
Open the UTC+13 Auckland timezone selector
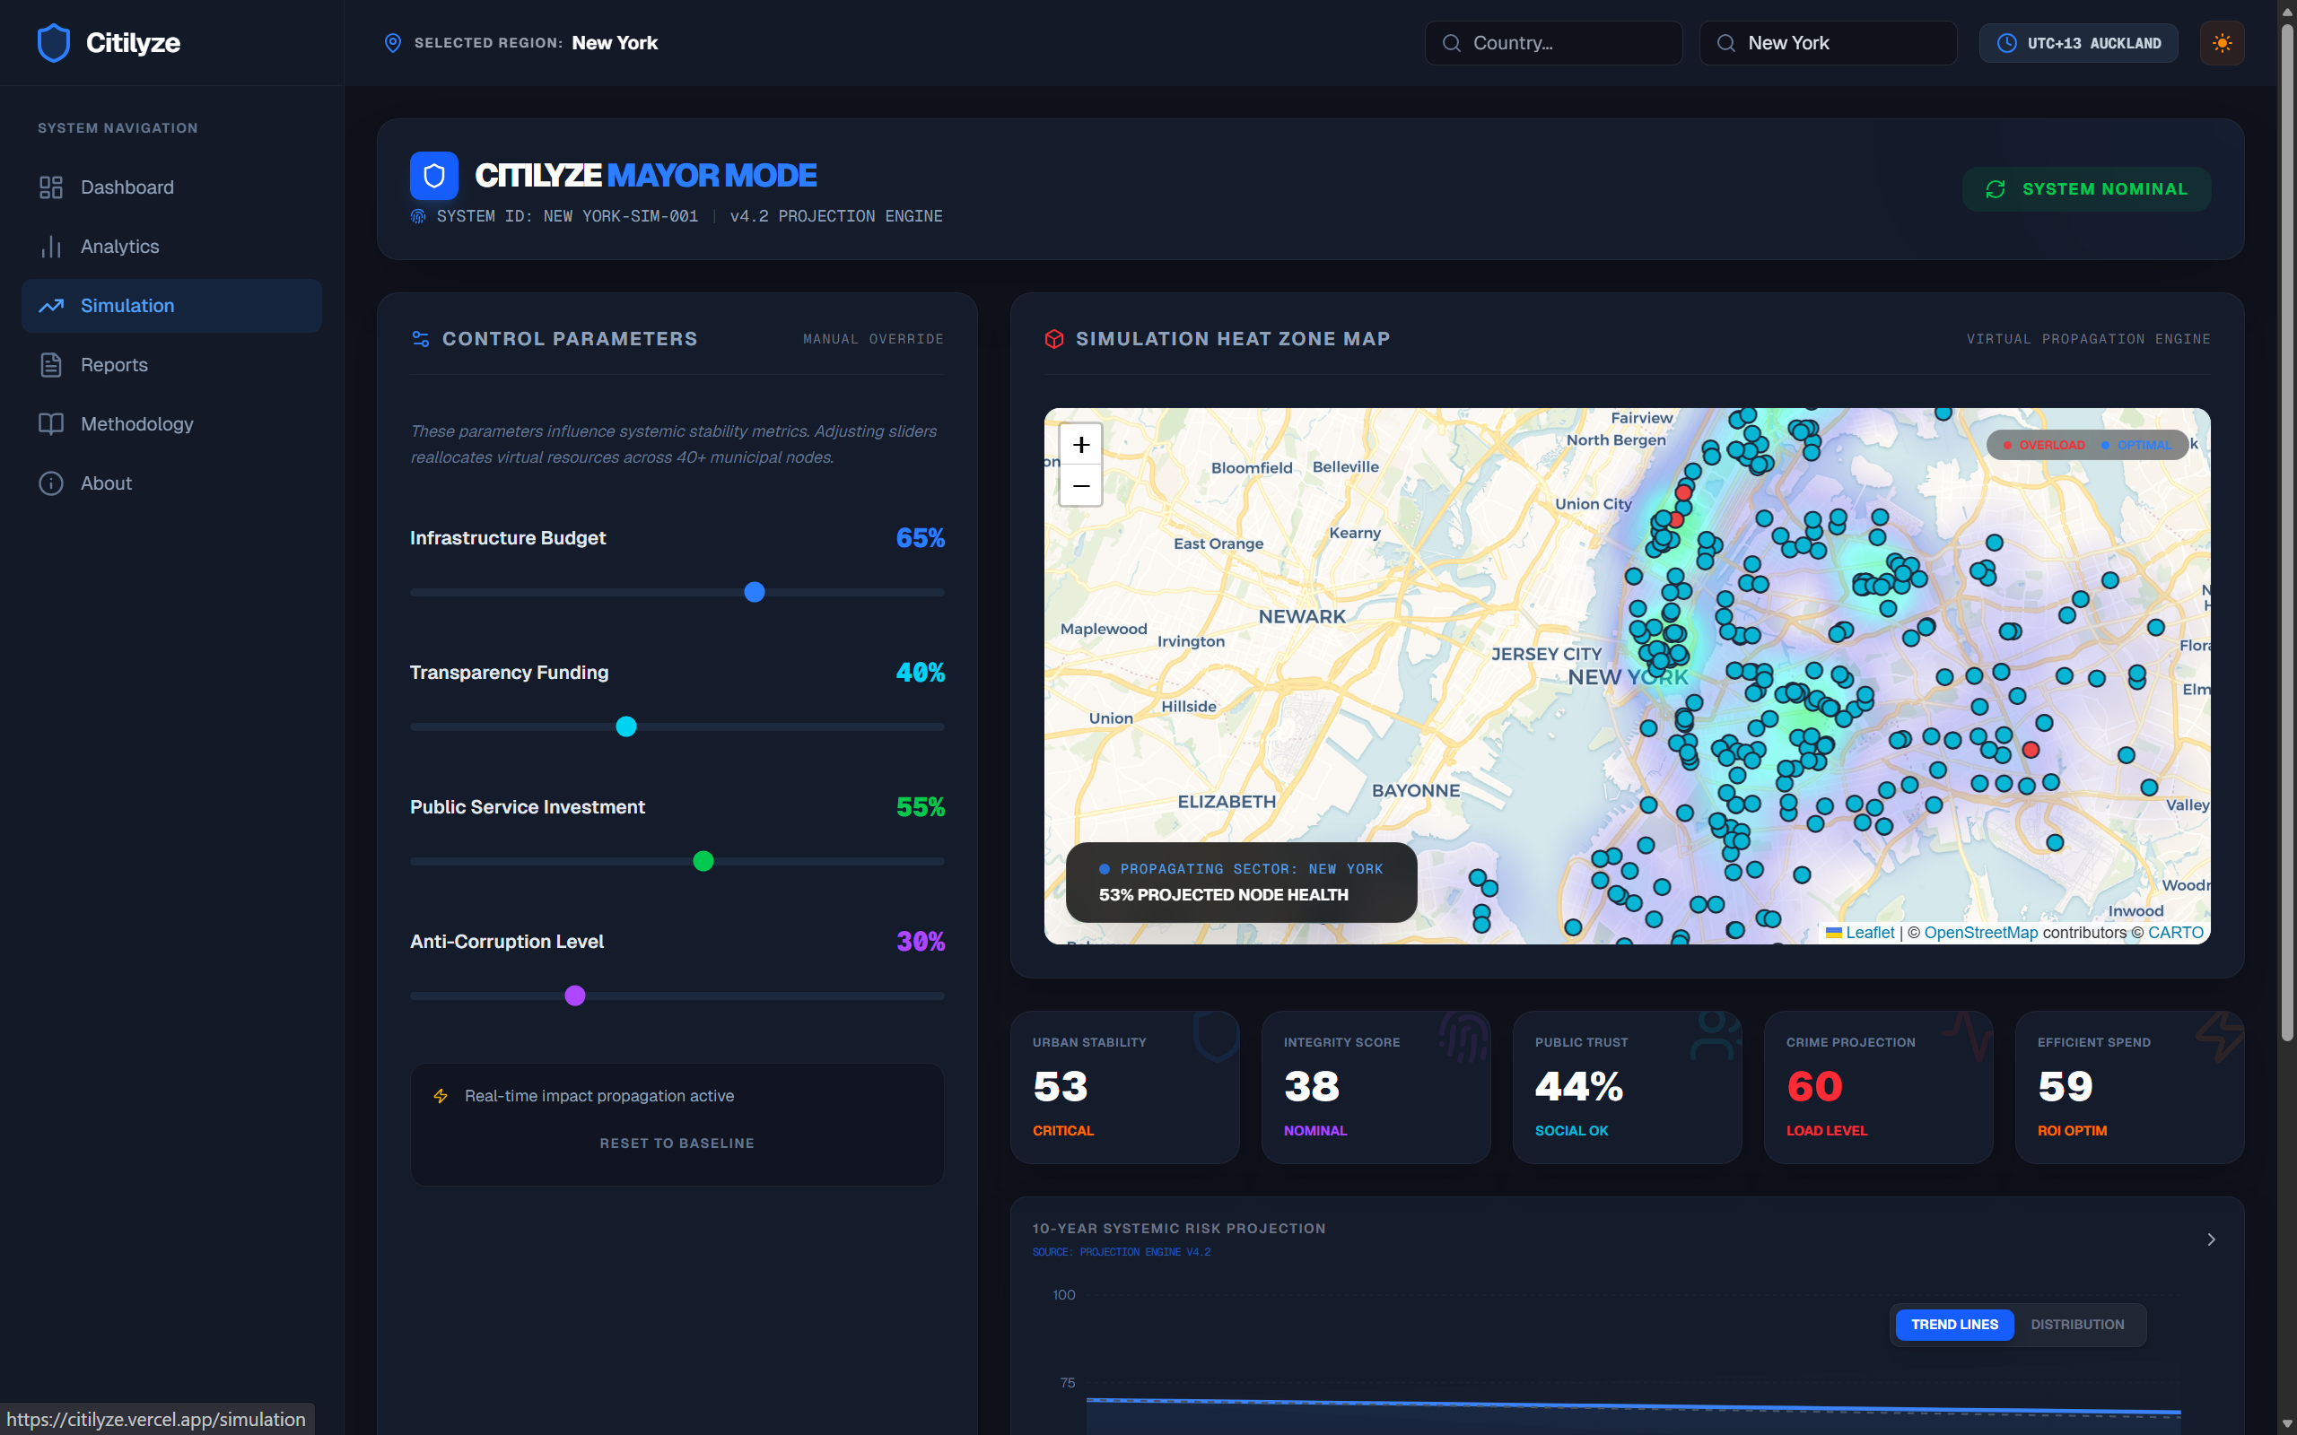2078,43
